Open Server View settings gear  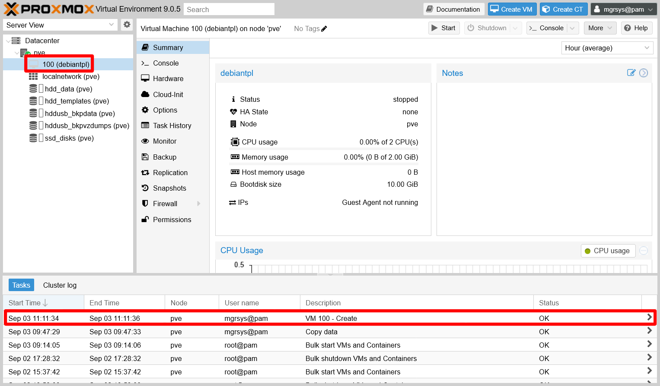(x=127, y=25)
